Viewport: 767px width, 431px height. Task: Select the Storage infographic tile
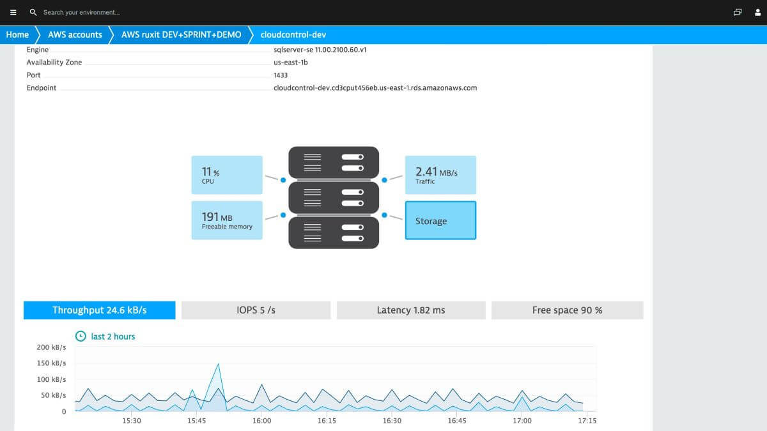[x=440, y=220]
